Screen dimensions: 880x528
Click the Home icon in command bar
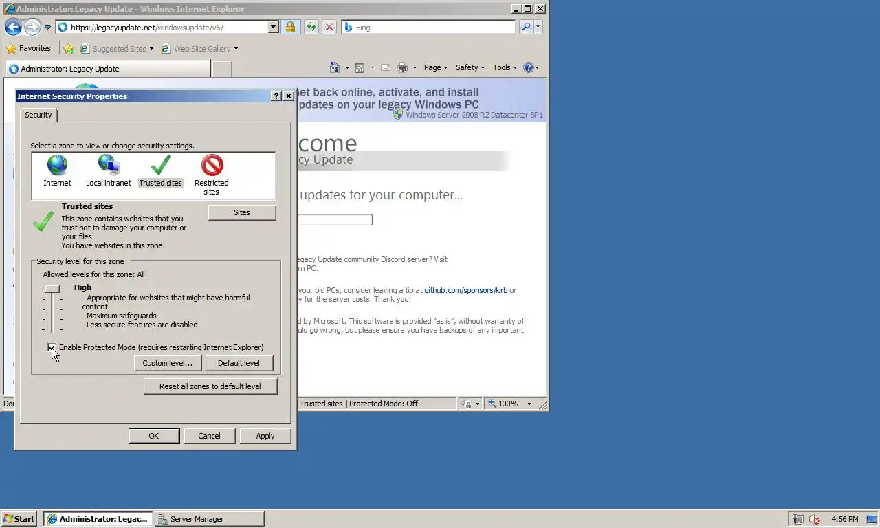click(x=335, y=67)
